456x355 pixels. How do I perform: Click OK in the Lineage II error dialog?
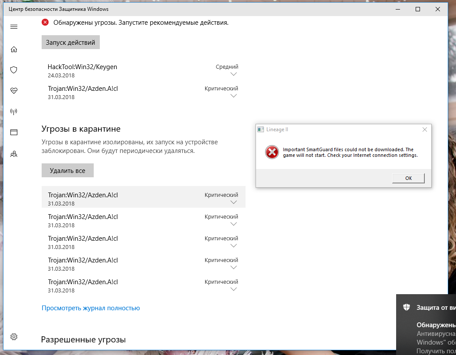[408, 178]
